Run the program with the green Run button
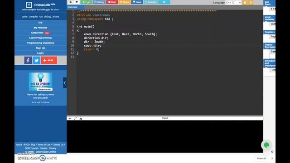The image size is (290, 163). pos(86,2)
